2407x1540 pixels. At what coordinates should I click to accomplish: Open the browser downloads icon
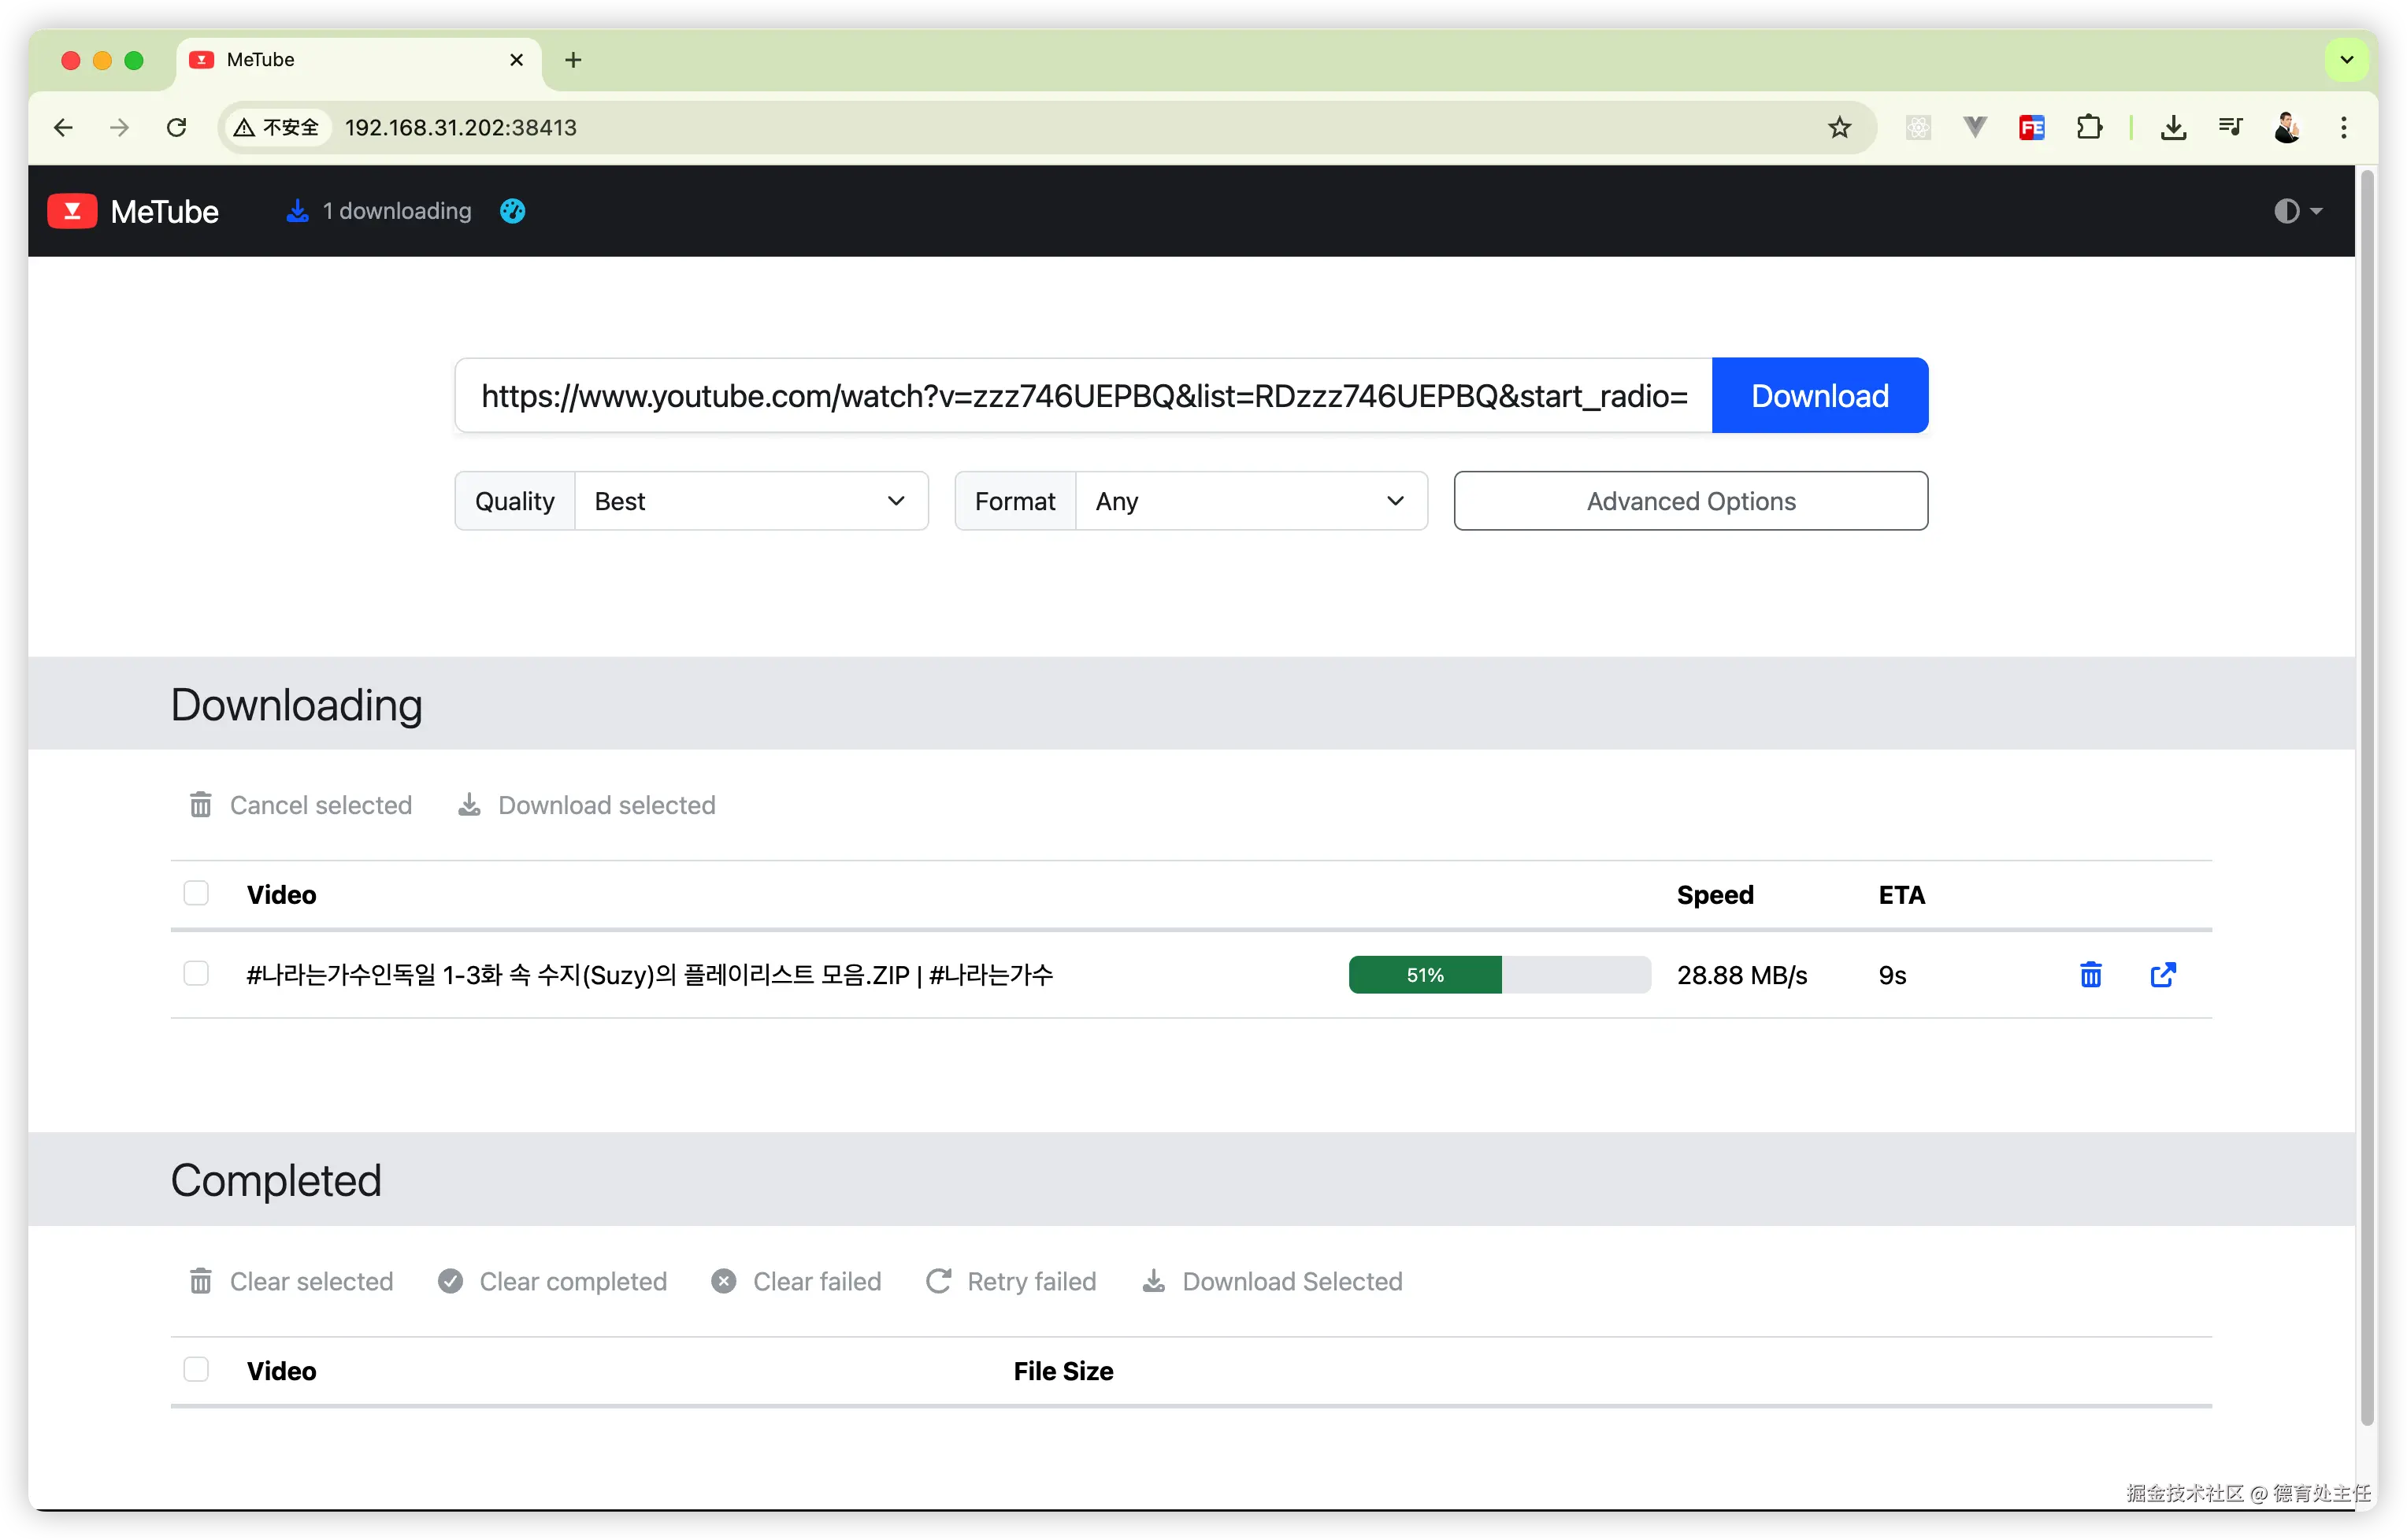[x=2173, y=128]
